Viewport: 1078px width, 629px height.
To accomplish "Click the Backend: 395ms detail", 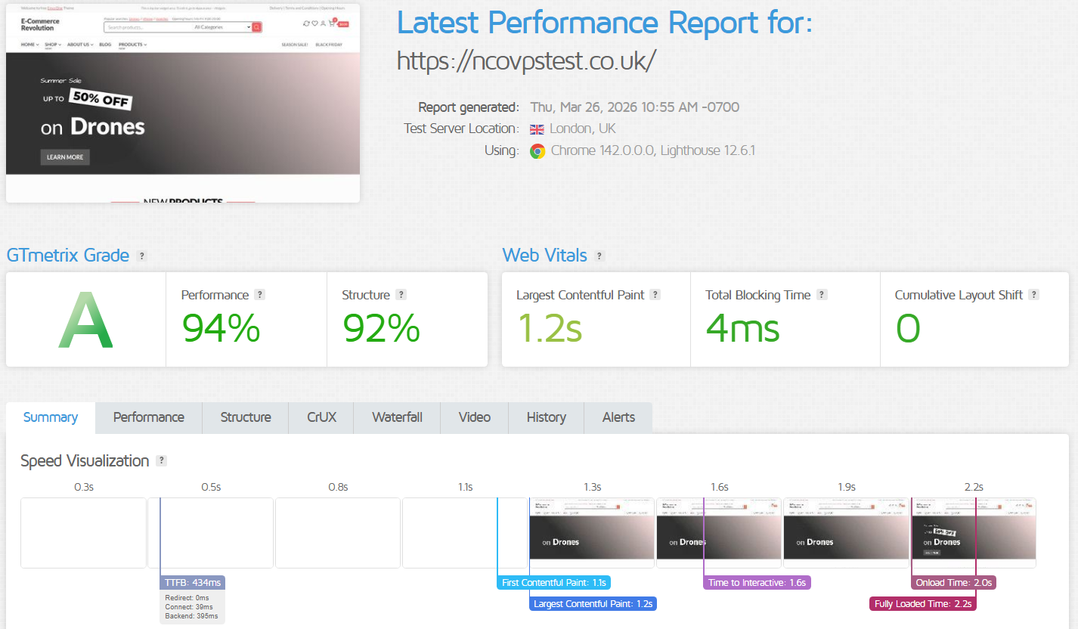I will click(191, 617).
